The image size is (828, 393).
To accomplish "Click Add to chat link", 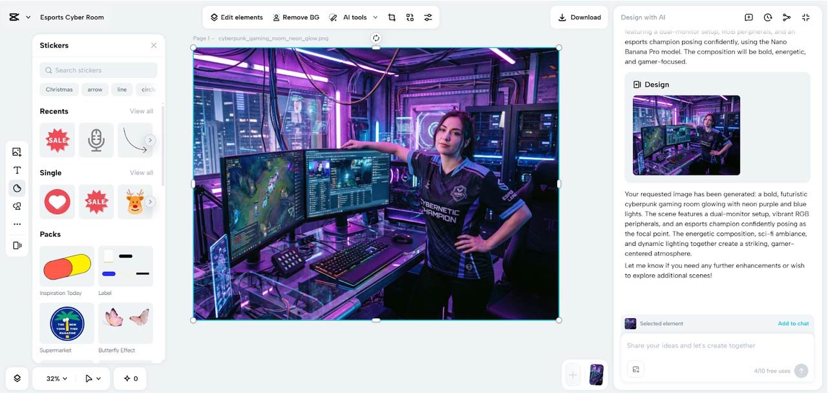I will 793,323.
